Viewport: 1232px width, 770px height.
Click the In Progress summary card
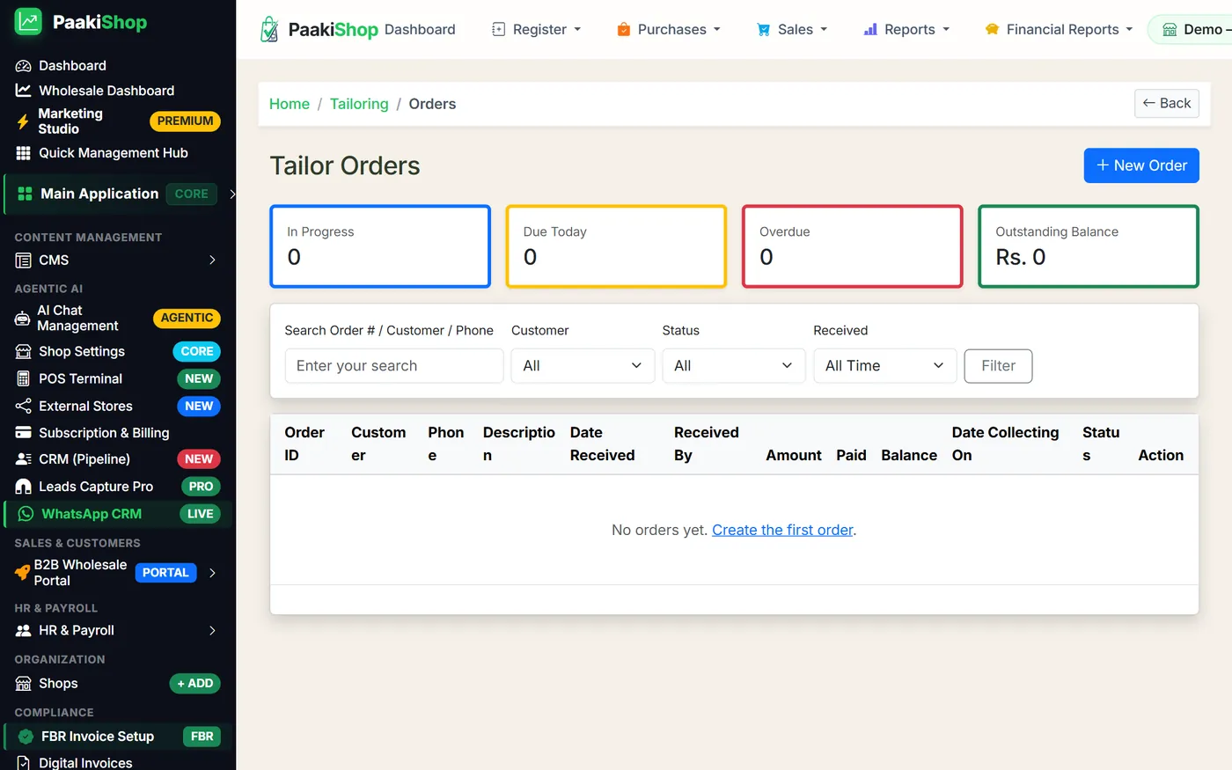[x=380, y=246]
